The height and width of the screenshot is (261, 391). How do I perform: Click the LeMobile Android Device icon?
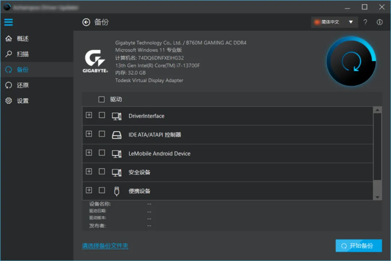[117, 153]
